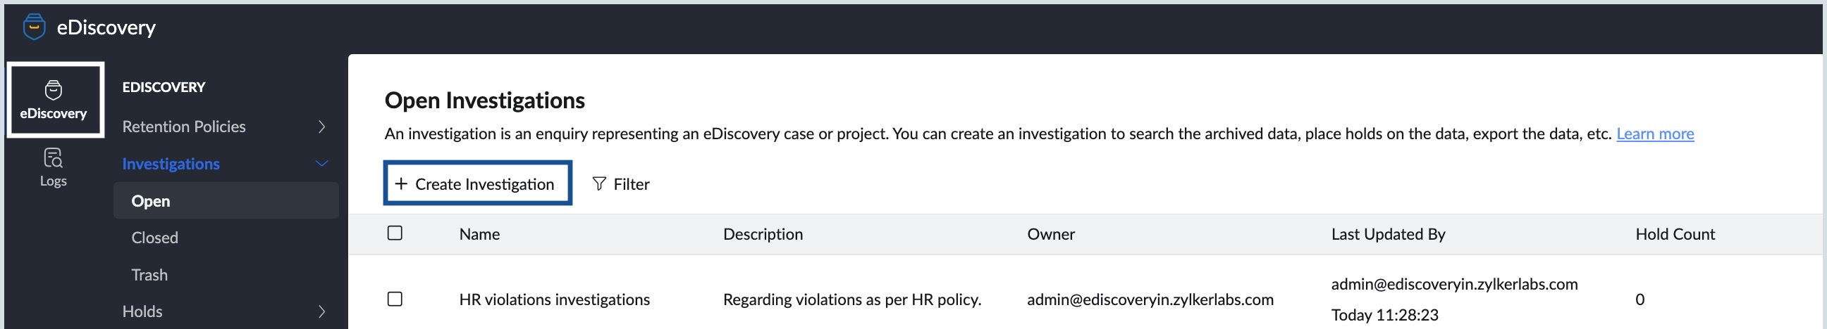Open the Trash investigations list

tap(149, 275)
